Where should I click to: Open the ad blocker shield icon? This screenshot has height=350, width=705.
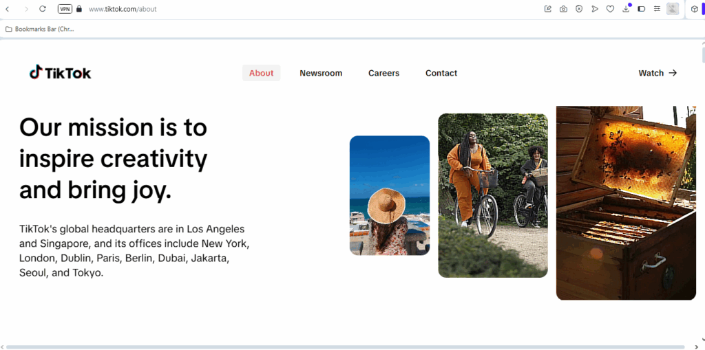click(579, 9)
